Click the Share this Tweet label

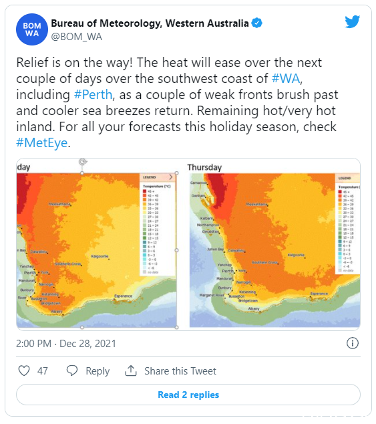[x=180, y=371]
